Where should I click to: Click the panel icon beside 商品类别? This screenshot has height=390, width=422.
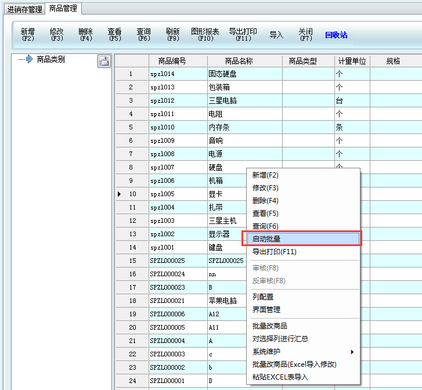104,62
